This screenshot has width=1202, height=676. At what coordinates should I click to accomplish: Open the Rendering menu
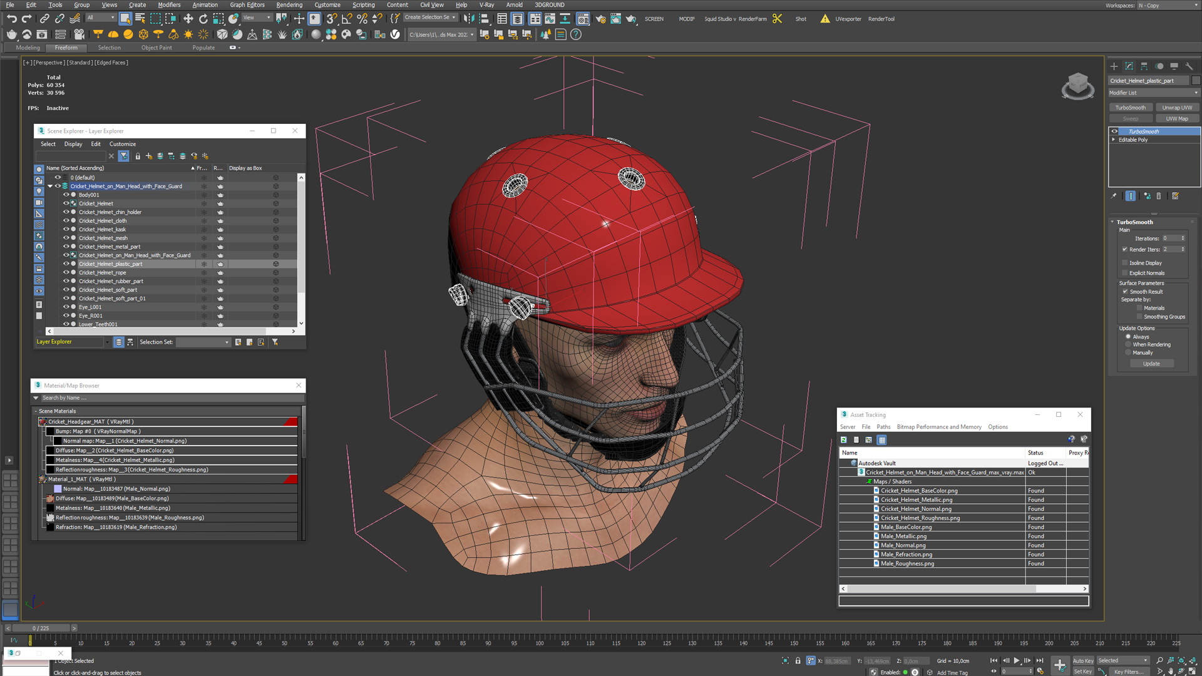point(289,5)
